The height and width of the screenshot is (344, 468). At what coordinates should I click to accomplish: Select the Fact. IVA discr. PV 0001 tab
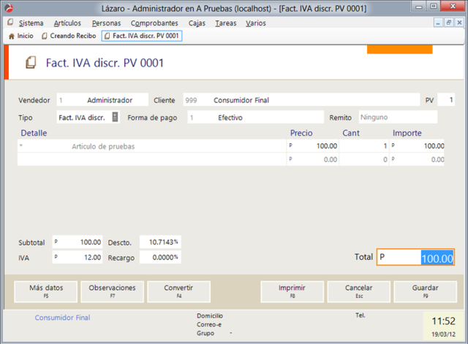[x=142, y=36]
